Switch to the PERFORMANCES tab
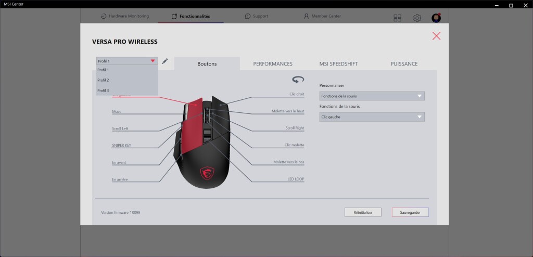 click(273, 64)
